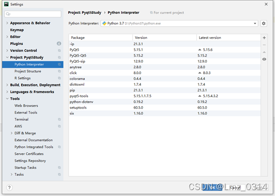Screen dimensions: 275x196
Task: Select the PyQt5-Qt5 package row
Action: 165,56
